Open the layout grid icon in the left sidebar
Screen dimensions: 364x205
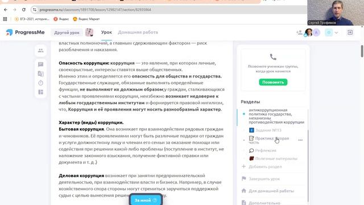[40, 92]
